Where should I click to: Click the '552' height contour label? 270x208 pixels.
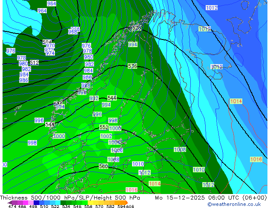[x=104, y=127]
